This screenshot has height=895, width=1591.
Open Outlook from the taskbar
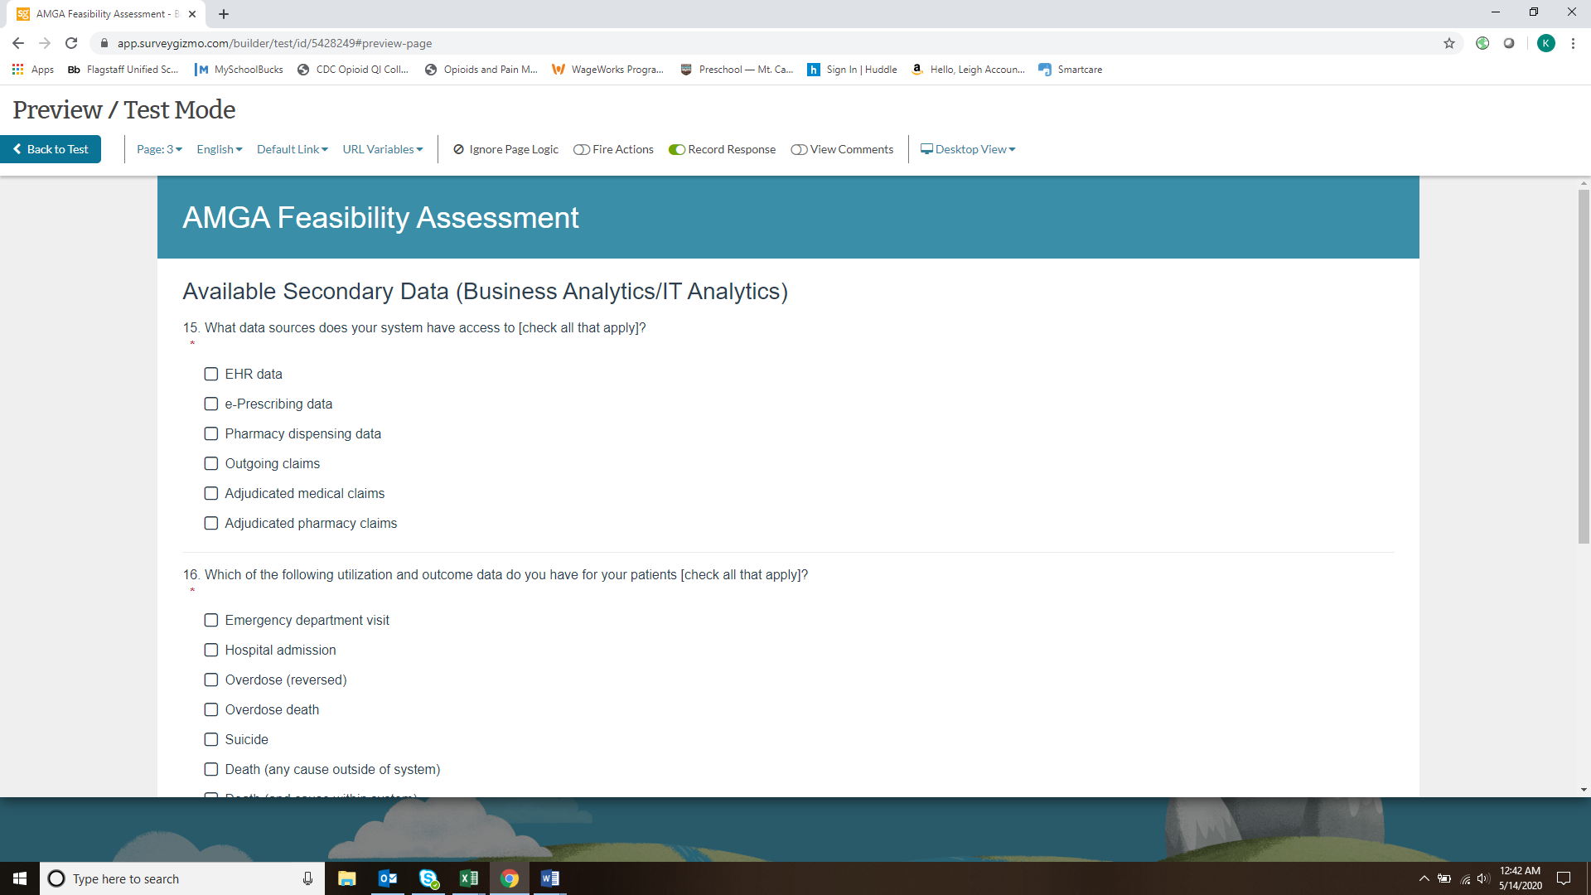point(387,878)
